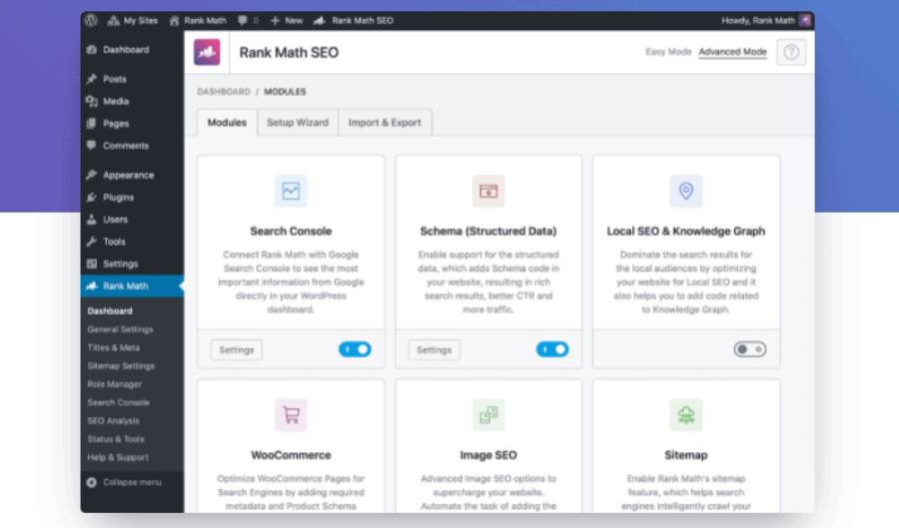Switch to the Setup Wizard tab
Screen dimensions: 899x528
point(298,123)
